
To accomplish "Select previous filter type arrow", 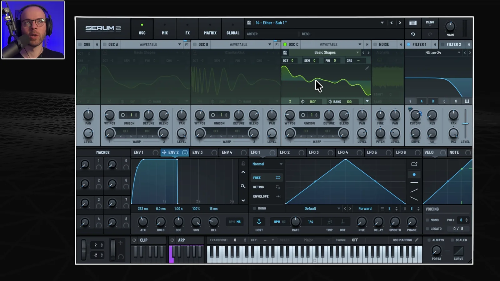I will coord(465,53).
